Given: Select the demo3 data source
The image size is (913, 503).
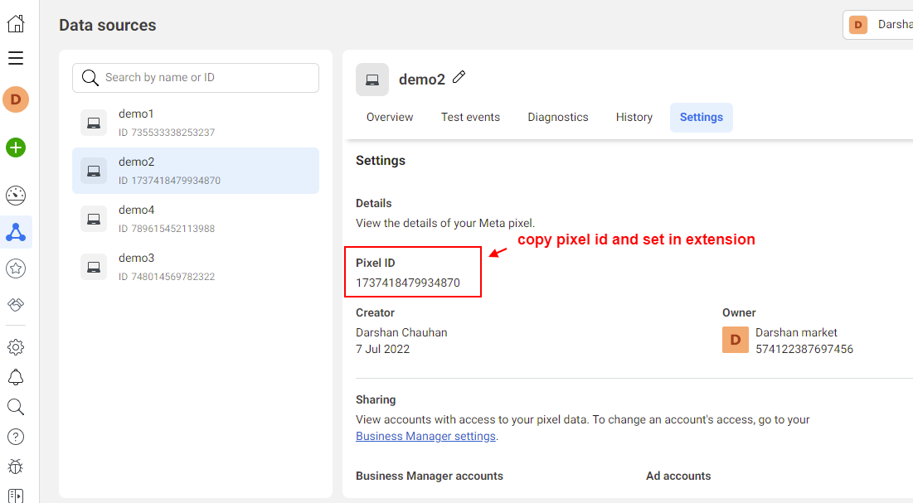Looking at the screenshot, I should coord(195,267).
